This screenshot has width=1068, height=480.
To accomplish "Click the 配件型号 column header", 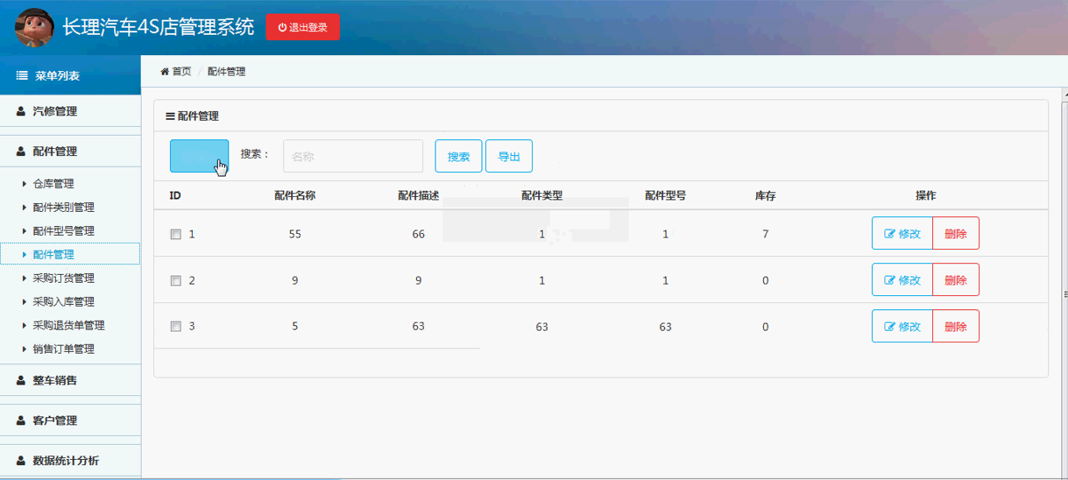I will [665, 195].
